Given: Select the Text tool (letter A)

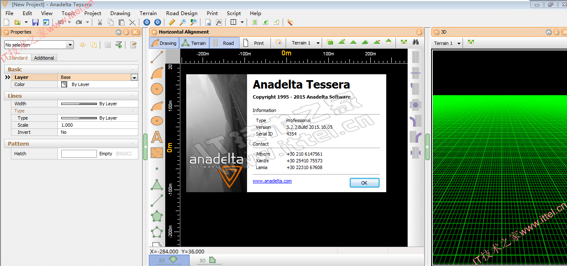Looking at the screenshot, I should [157, 137].
